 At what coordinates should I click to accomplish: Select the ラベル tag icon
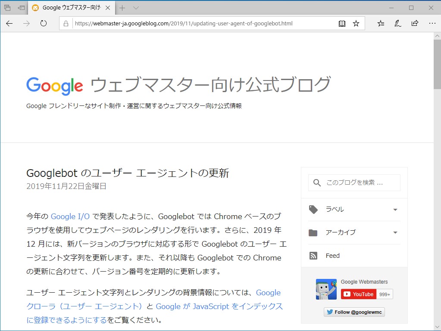[313, 210]
